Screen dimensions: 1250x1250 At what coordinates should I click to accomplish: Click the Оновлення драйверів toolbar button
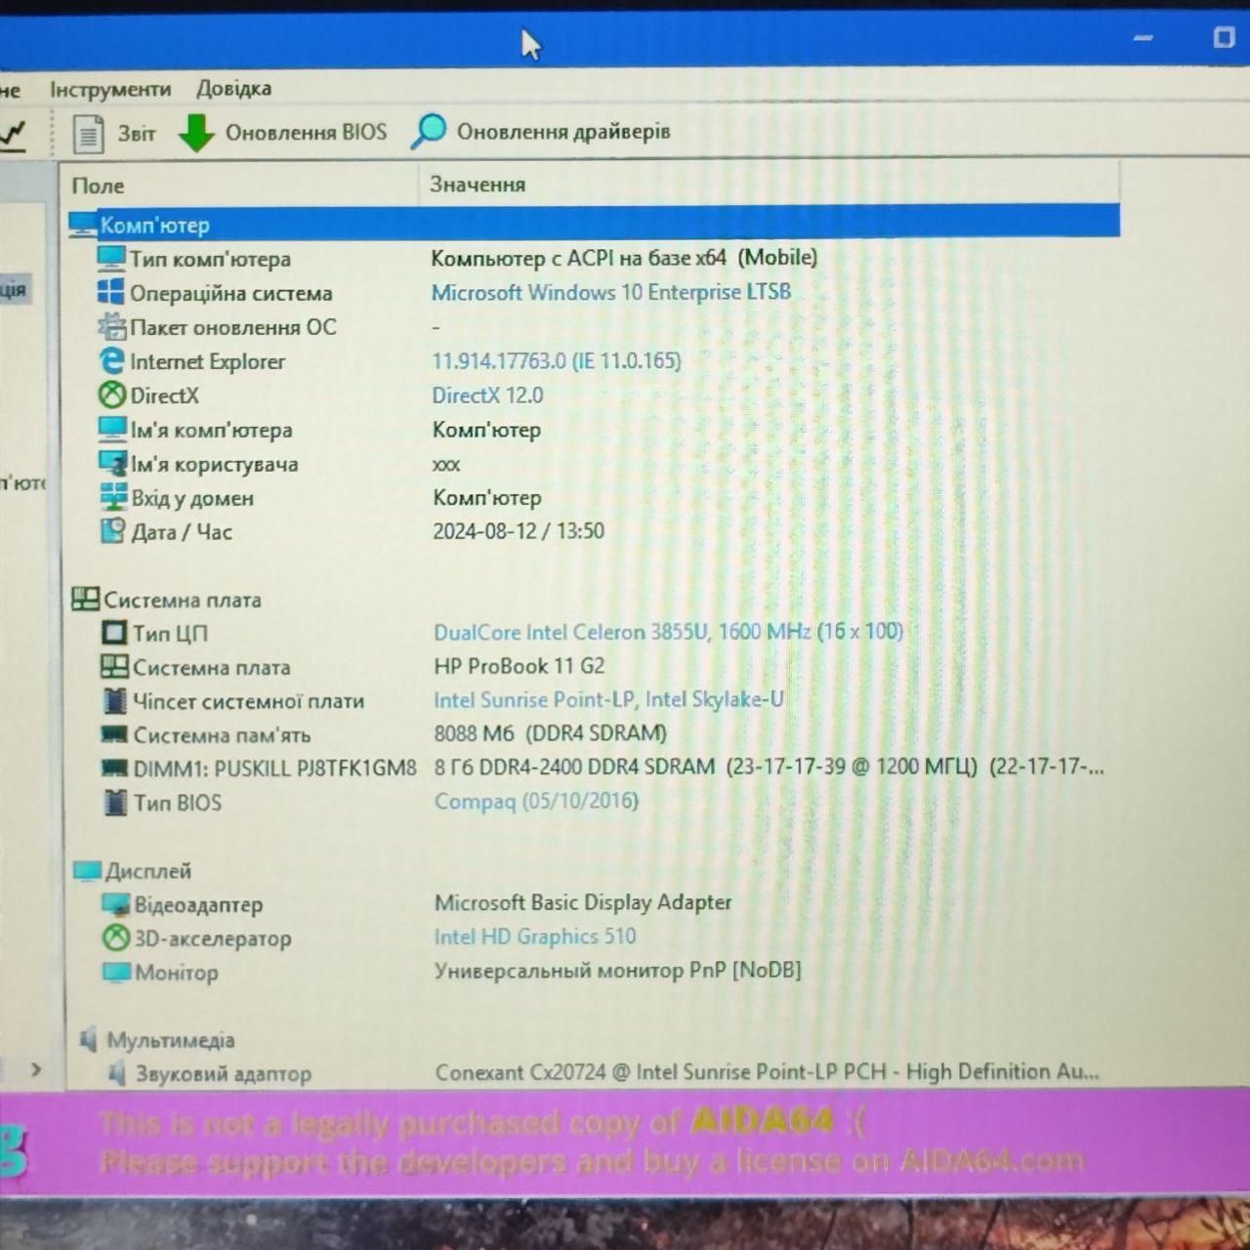[x=540, y=132]
